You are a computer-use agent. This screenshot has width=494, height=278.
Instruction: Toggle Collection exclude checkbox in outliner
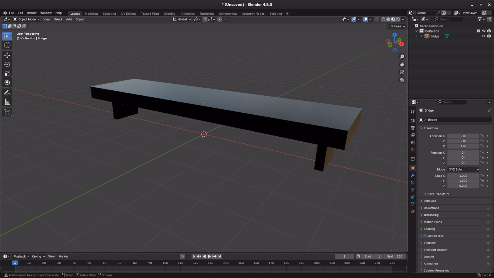click(x=479, y=31)
